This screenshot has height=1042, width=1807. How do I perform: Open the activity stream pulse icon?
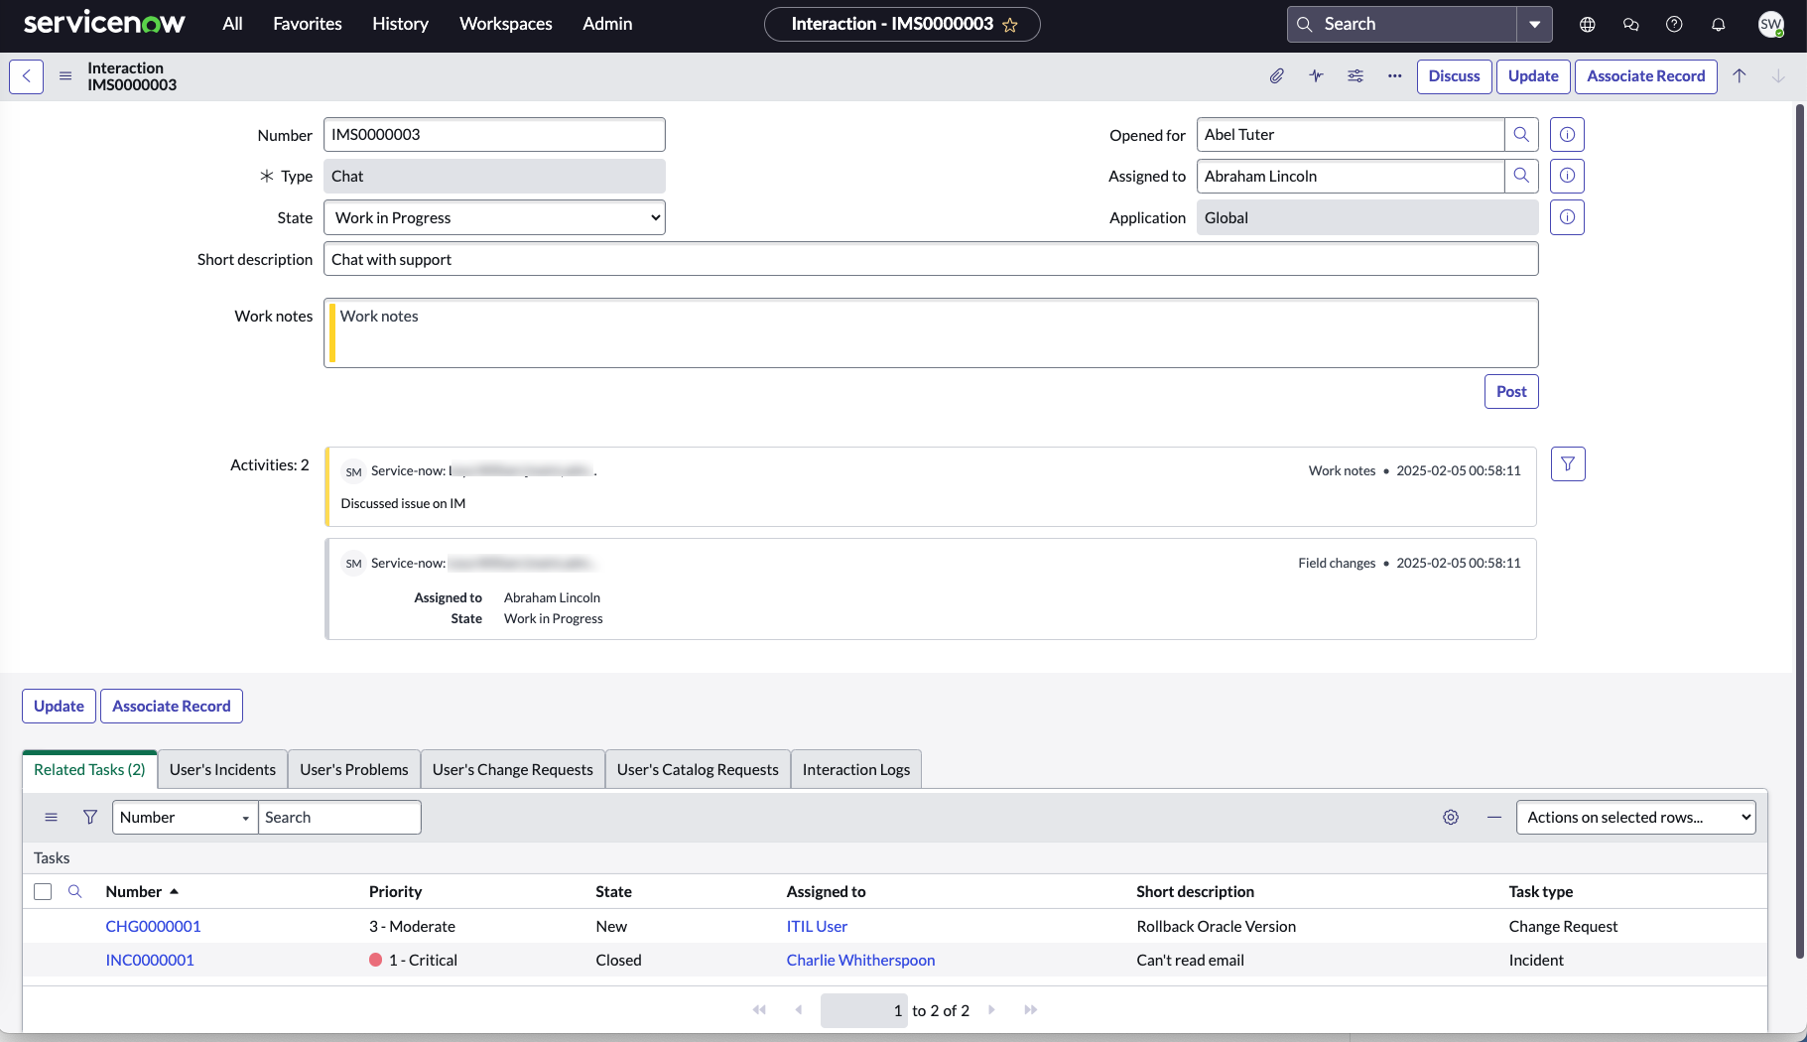pos(1316,76)
